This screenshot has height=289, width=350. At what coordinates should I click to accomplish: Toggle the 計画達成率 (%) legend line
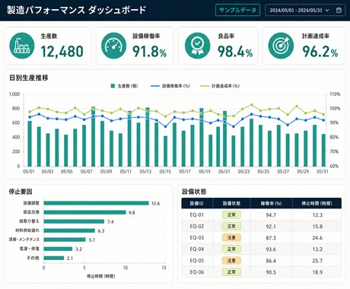(205, 86)
